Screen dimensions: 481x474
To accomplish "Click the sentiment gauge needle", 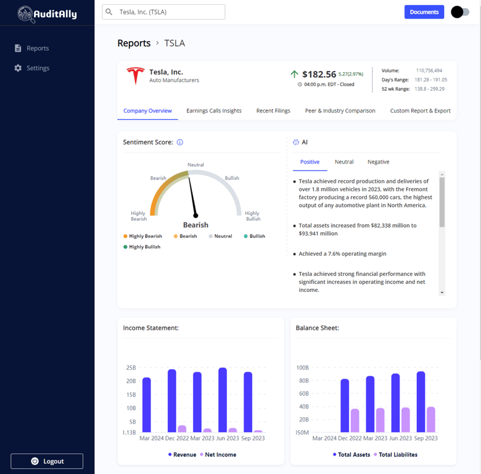I will (192, 197).
